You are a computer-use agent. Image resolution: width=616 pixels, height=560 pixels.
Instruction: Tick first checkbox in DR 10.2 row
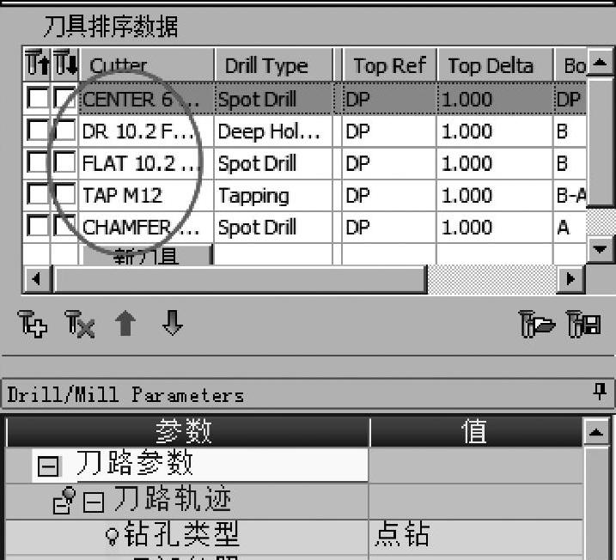[38, 130]
